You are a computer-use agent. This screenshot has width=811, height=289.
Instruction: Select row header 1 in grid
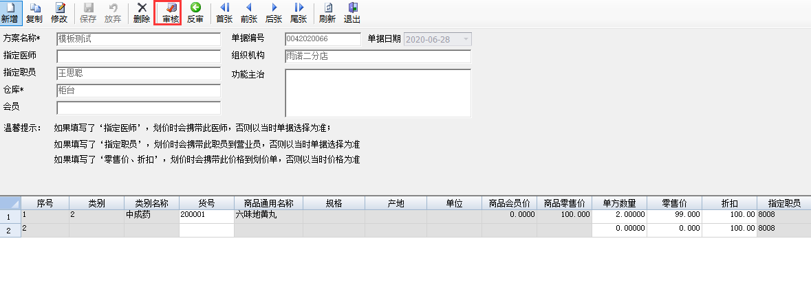point(10,217)
